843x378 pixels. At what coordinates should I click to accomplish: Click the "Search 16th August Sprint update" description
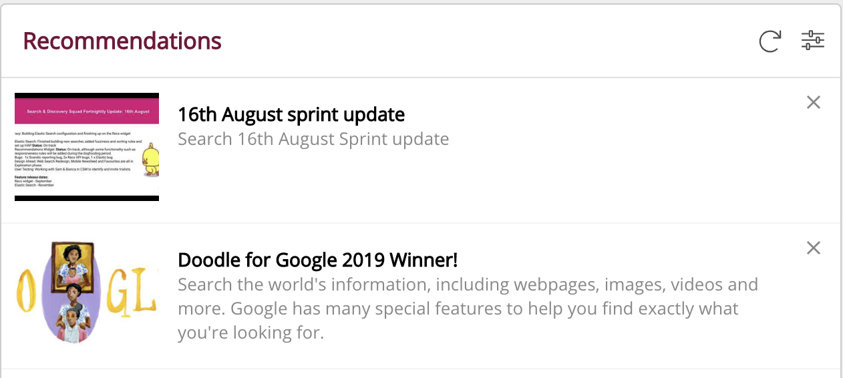(313, 139)
